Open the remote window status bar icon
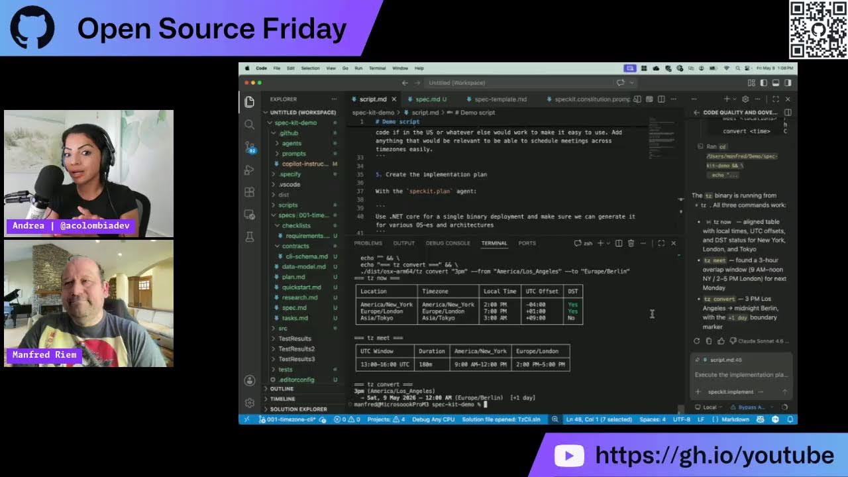This screenshot has width=848, height=477. click(246, 419)
